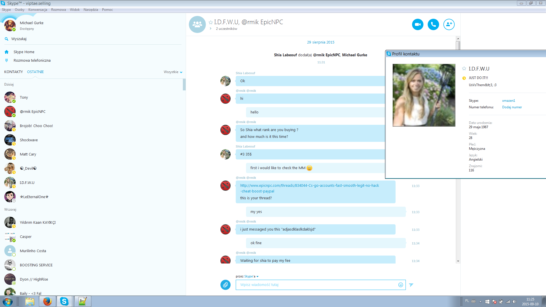546x307 pixels.
Task: Click I.D.F.W.U's profile photo in contact profile
Action: coord(424,95)
